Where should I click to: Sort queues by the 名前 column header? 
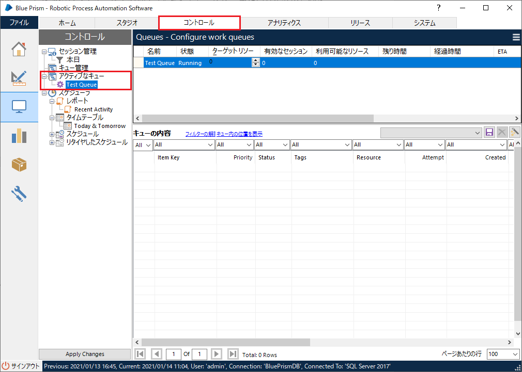coord(160,52)
